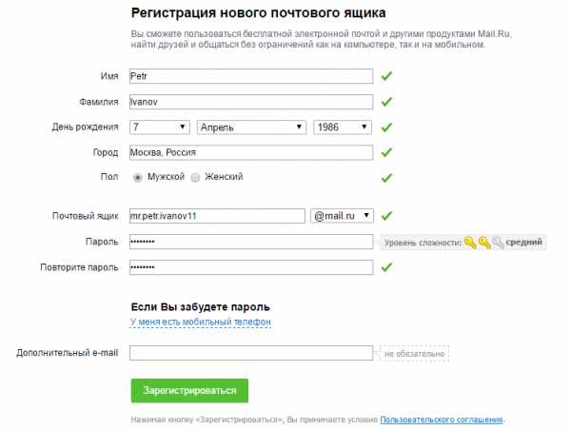The image size is (571, 430).
Task: Click the green checkmark on the Пол row
Action: (386, 177)
